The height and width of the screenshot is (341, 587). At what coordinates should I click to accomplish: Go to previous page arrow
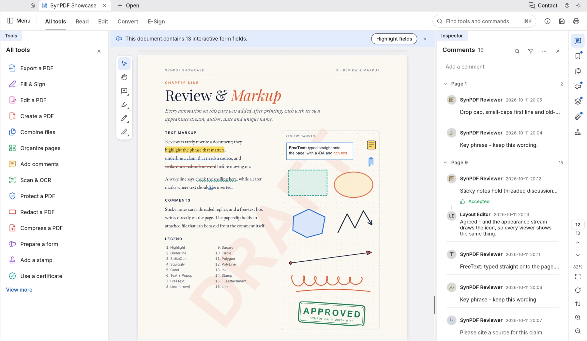(578, 242)
